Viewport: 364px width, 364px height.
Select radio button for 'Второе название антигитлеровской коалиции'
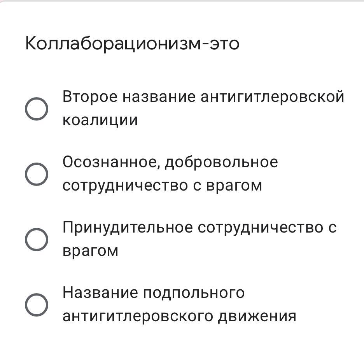pos(37,108)
